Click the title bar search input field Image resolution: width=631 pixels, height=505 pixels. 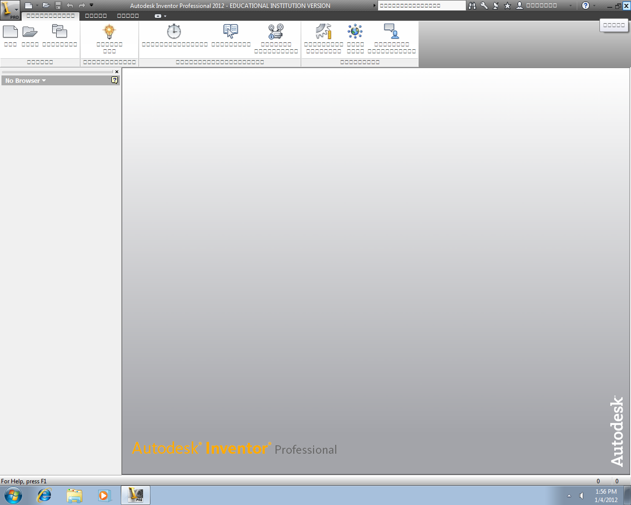point(421,5)
